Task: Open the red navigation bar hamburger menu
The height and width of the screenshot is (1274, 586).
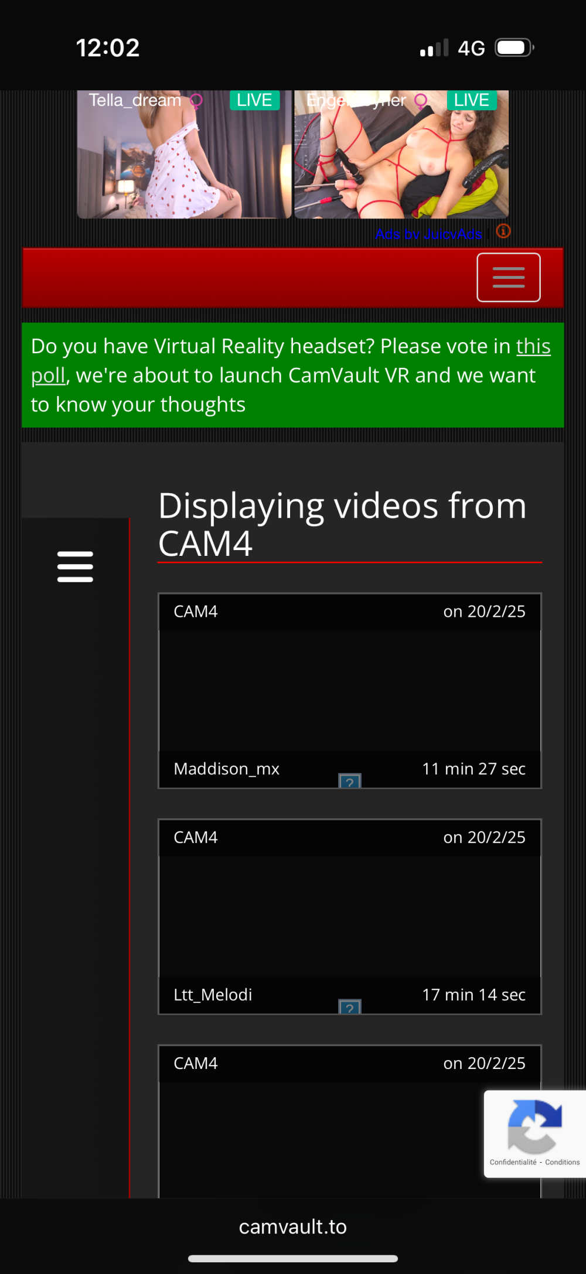Action: click(x=509, y=277)
